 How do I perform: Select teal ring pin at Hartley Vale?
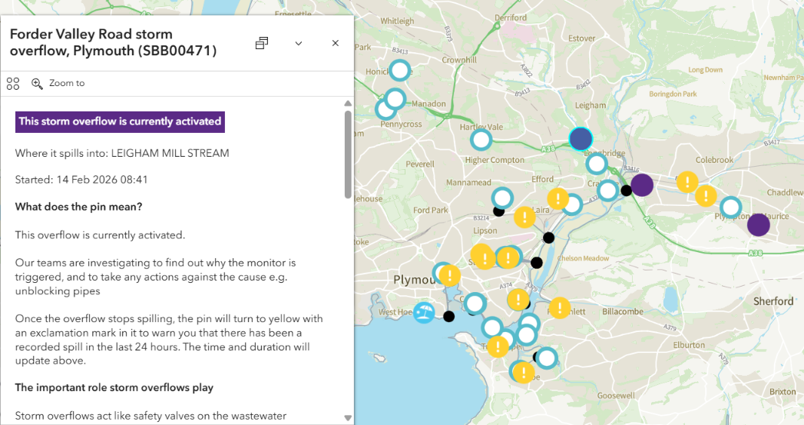[481, 140]
